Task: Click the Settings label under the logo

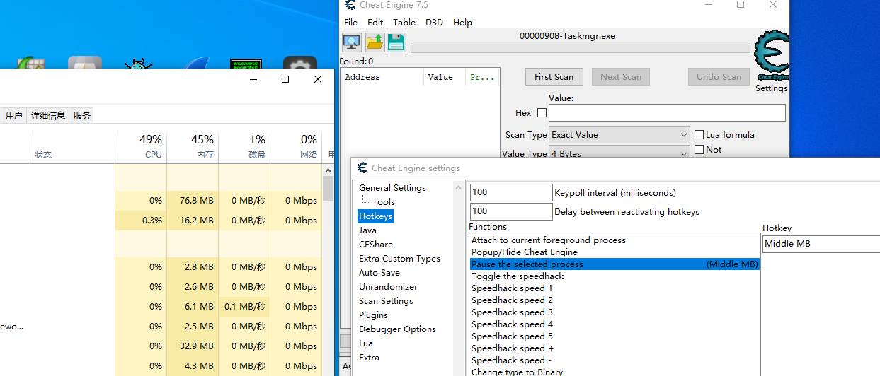Action: [771, 88]
